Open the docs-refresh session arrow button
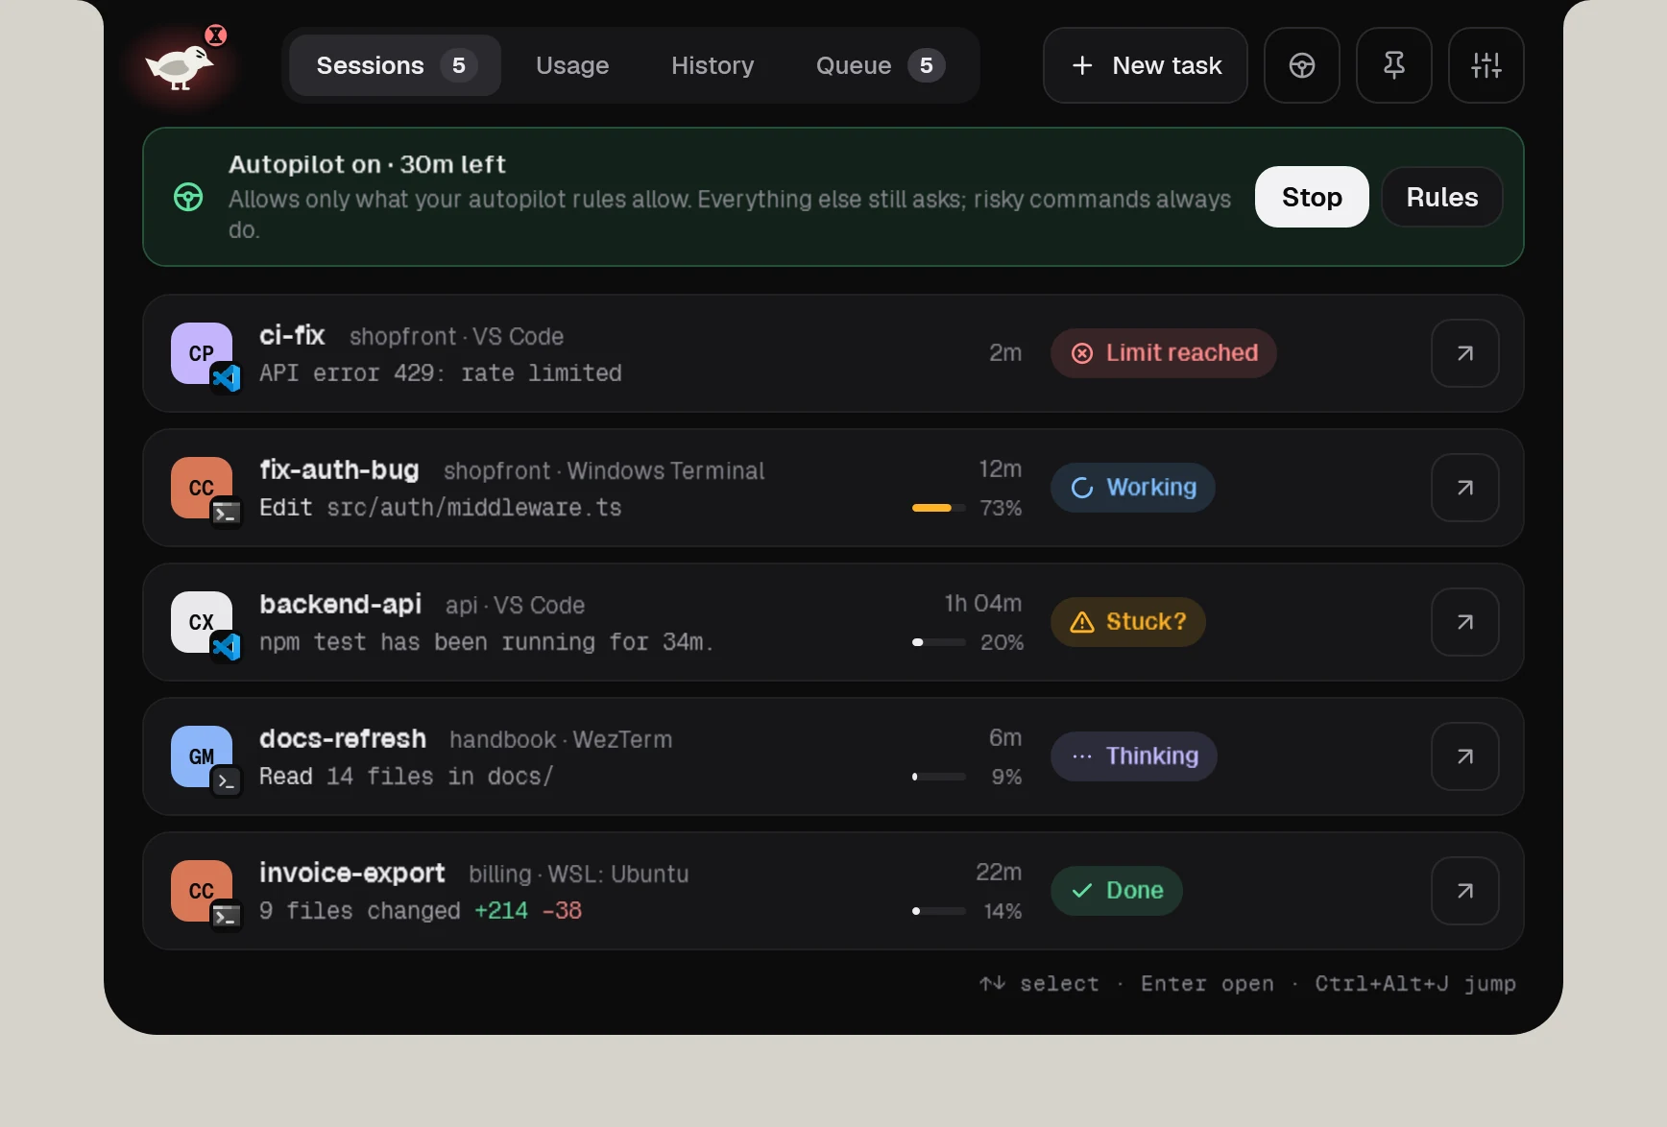The image size is (1667, 1127). click(1464, 756)
